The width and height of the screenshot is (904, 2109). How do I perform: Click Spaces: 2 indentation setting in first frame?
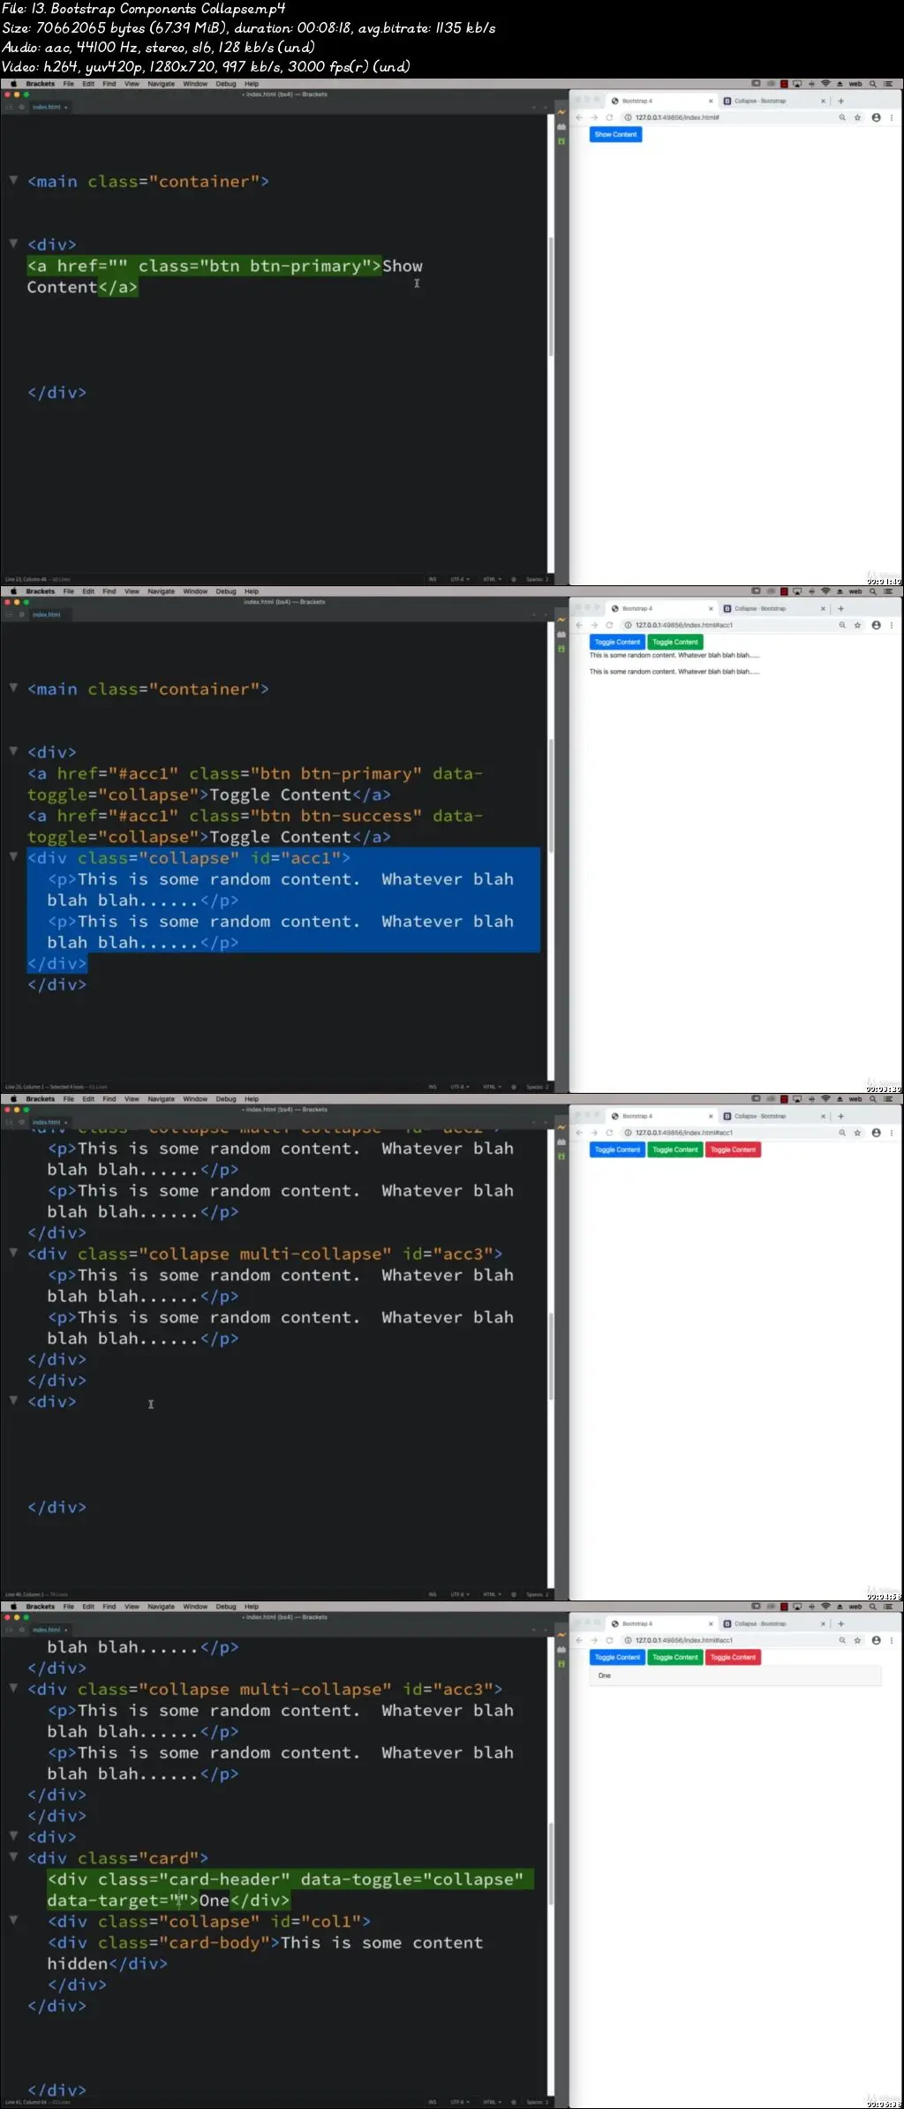537,579
